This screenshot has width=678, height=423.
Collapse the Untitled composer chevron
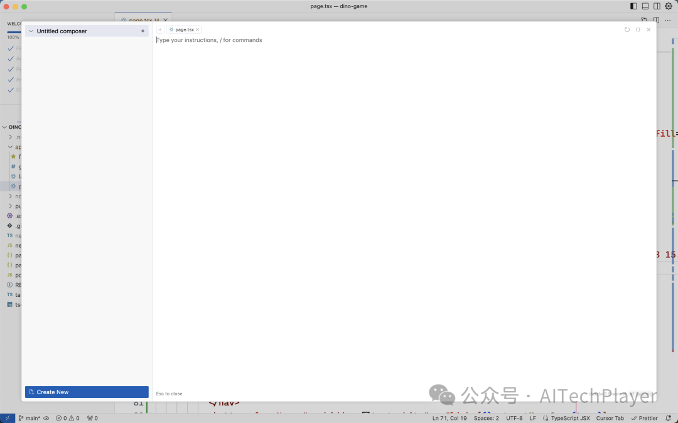(x=30, y=31)
